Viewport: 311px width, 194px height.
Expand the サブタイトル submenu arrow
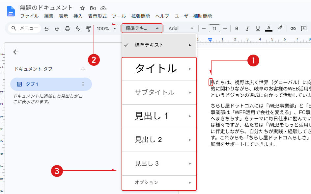(190, 92)
